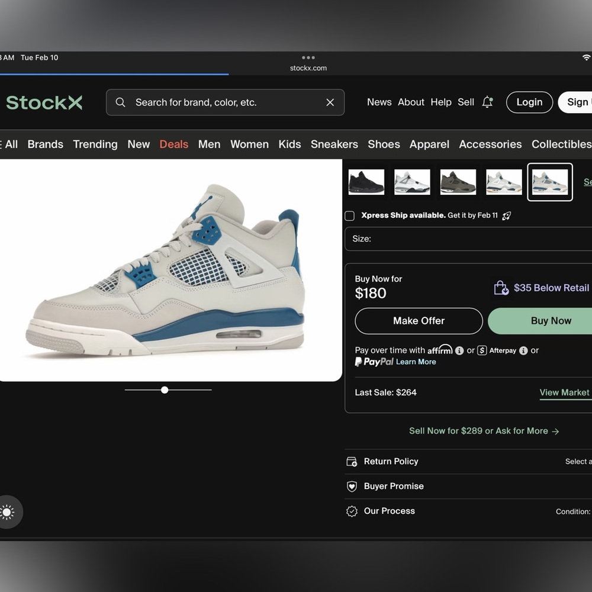Click the $35 Below Retail label

pyautogui.click(x=551, y=288)
